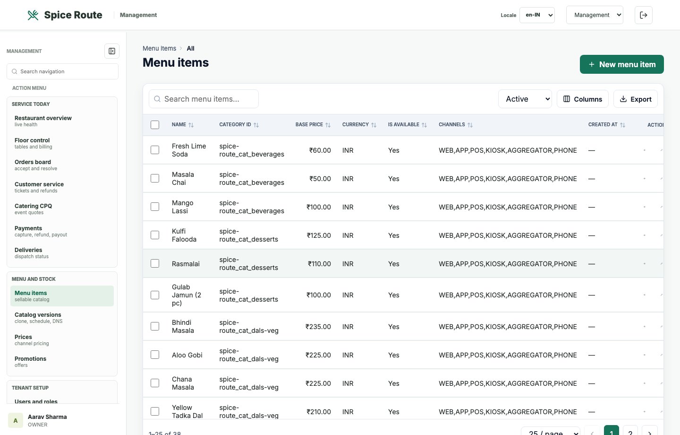The width and height of the screenshot is (680, 435).
Task: Sort by Category ID column arrows
Action: coord(256,125)
